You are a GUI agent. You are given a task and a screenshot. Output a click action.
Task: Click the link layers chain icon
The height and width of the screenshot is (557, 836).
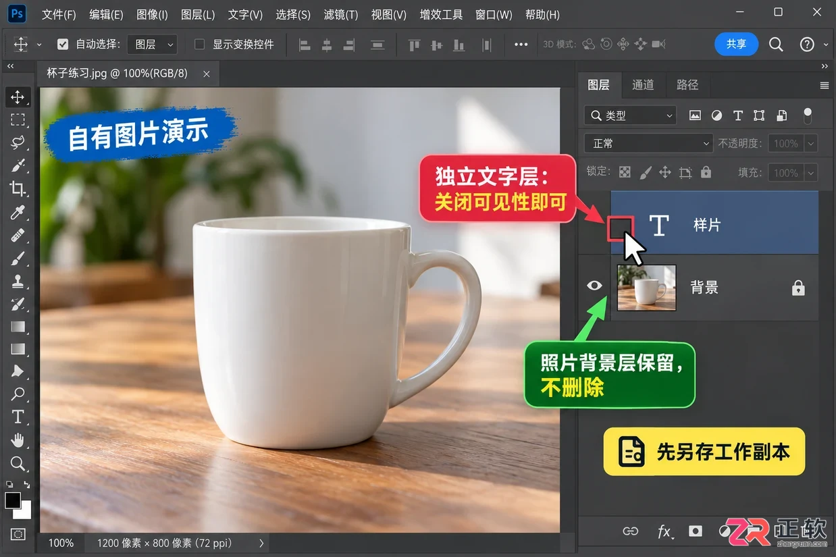click(x=630, y=531)
